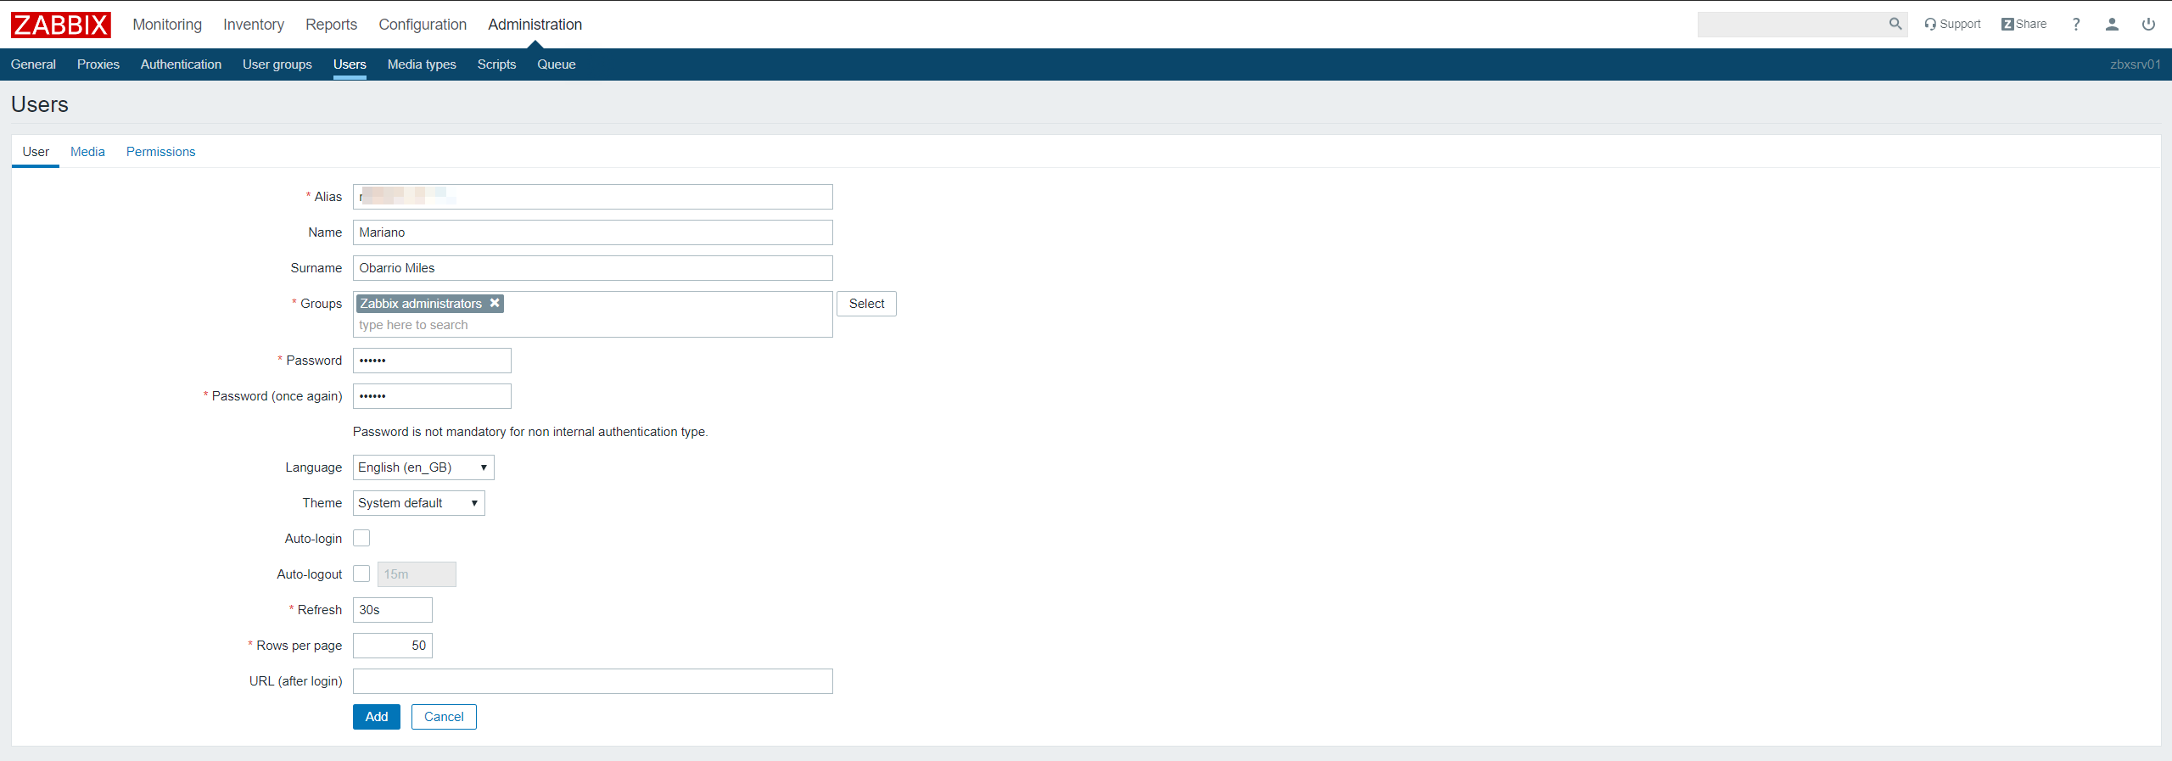This screenshot has width=2172, height=761.
Task: Click the Zabbix logo
Action: 60,25
